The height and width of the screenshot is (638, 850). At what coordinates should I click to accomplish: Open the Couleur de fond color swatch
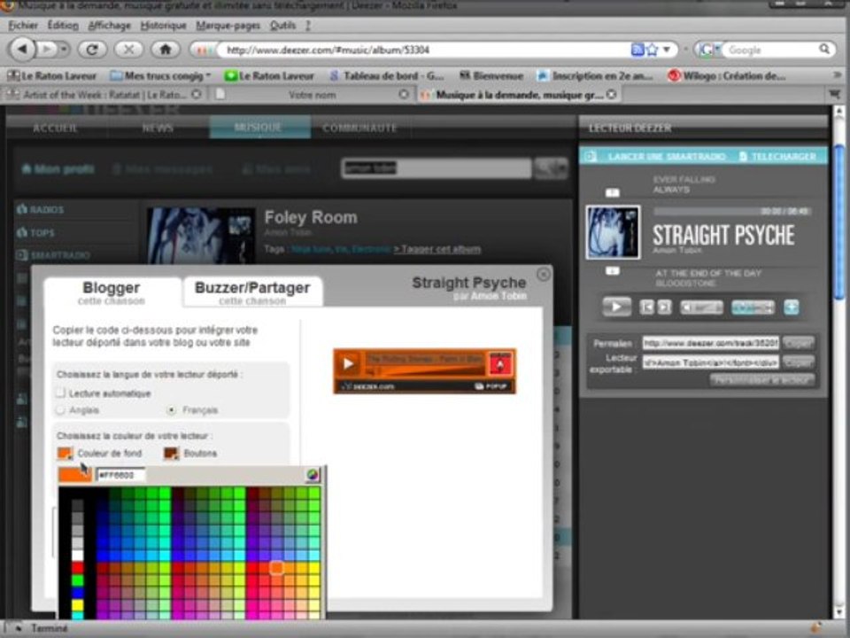point(65,453)
